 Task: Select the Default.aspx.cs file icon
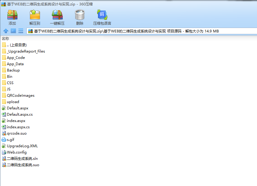(x=4, y=114)
